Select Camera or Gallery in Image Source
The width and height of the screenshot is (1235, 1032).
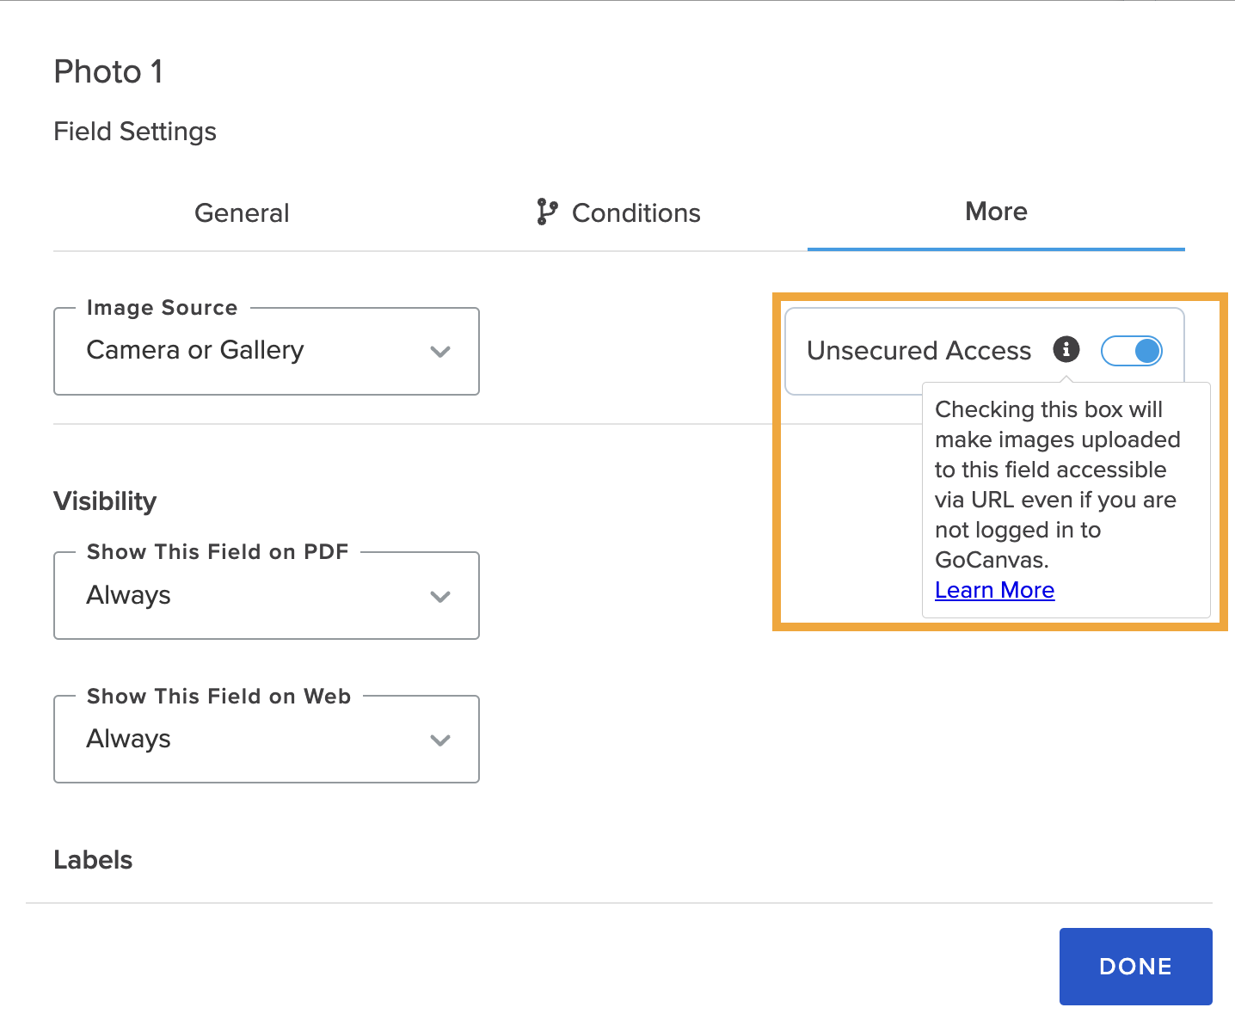click(x=194, y=350)
